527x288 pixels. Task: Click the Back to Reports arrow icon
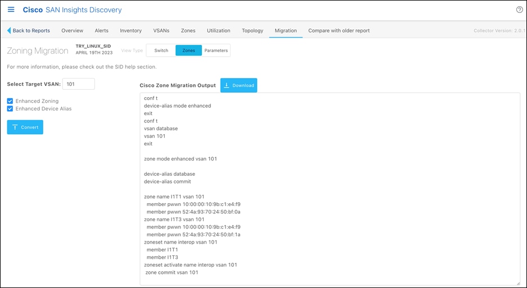click(9, 30)
